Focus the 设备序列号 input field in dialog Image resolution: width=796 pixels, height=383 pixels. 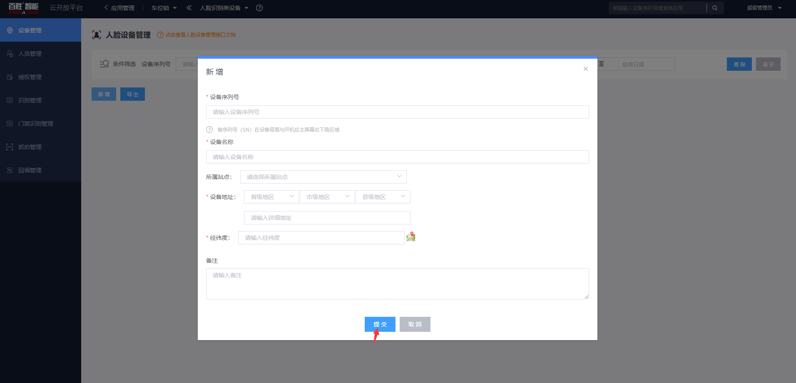397,112
